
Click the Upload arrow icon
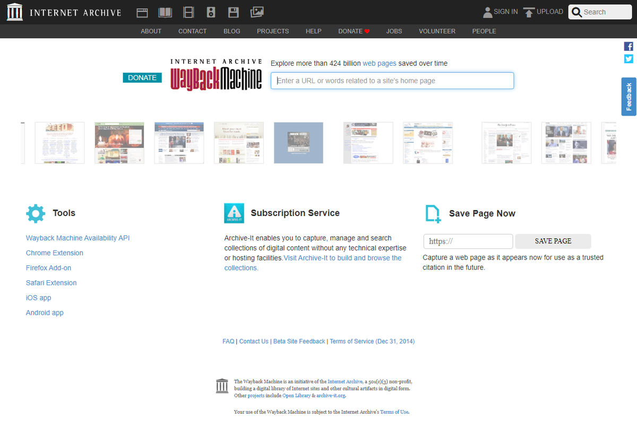click(x=529, y=12)
